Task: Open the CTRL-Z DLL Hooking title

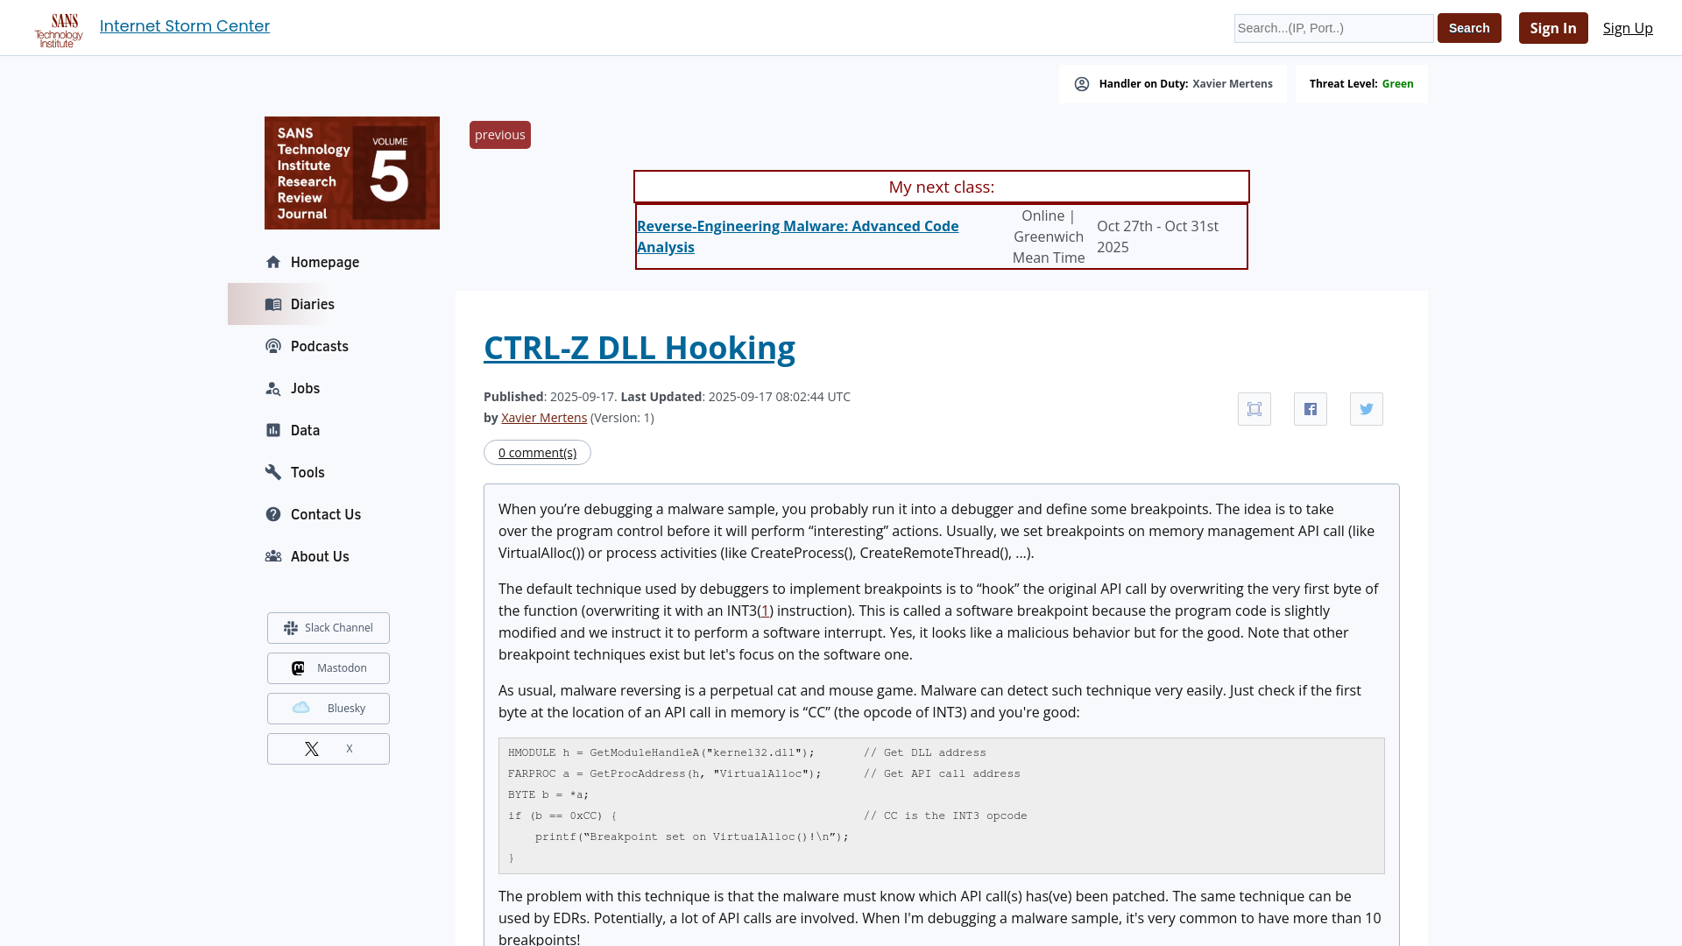Action: coord(640,348)
